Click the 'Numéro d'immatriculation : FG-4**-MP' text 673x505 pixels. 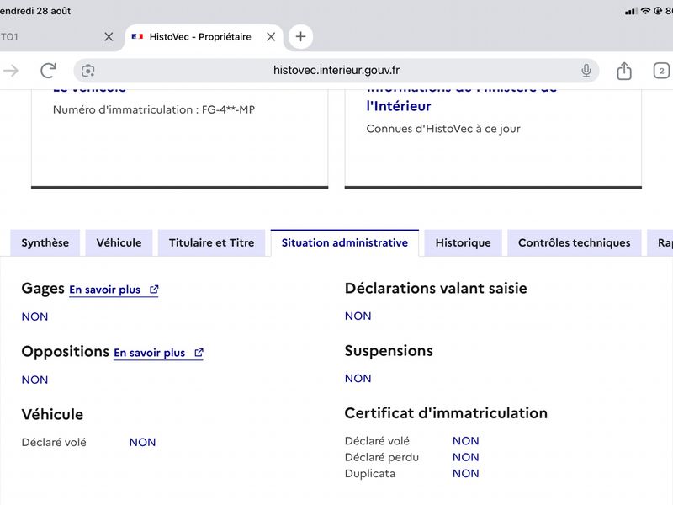[154, 110]
